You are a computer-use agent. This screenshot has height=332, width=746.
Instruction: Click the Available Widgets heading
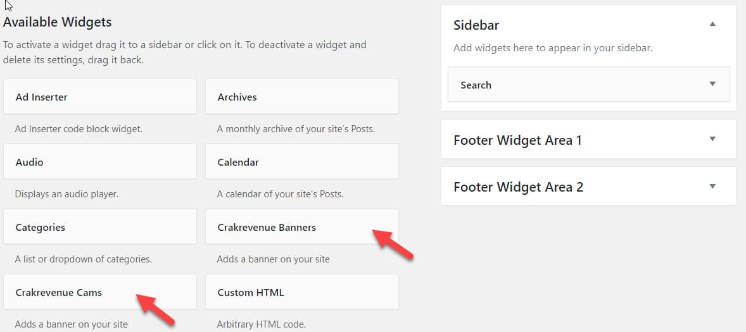(x=58, y=22)
